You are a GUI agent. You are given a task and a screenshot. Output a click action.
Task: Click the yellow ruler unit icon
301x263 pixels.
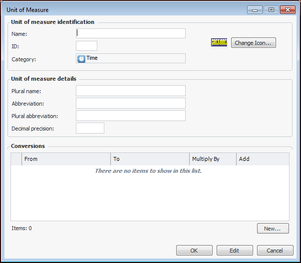point(219,43)
